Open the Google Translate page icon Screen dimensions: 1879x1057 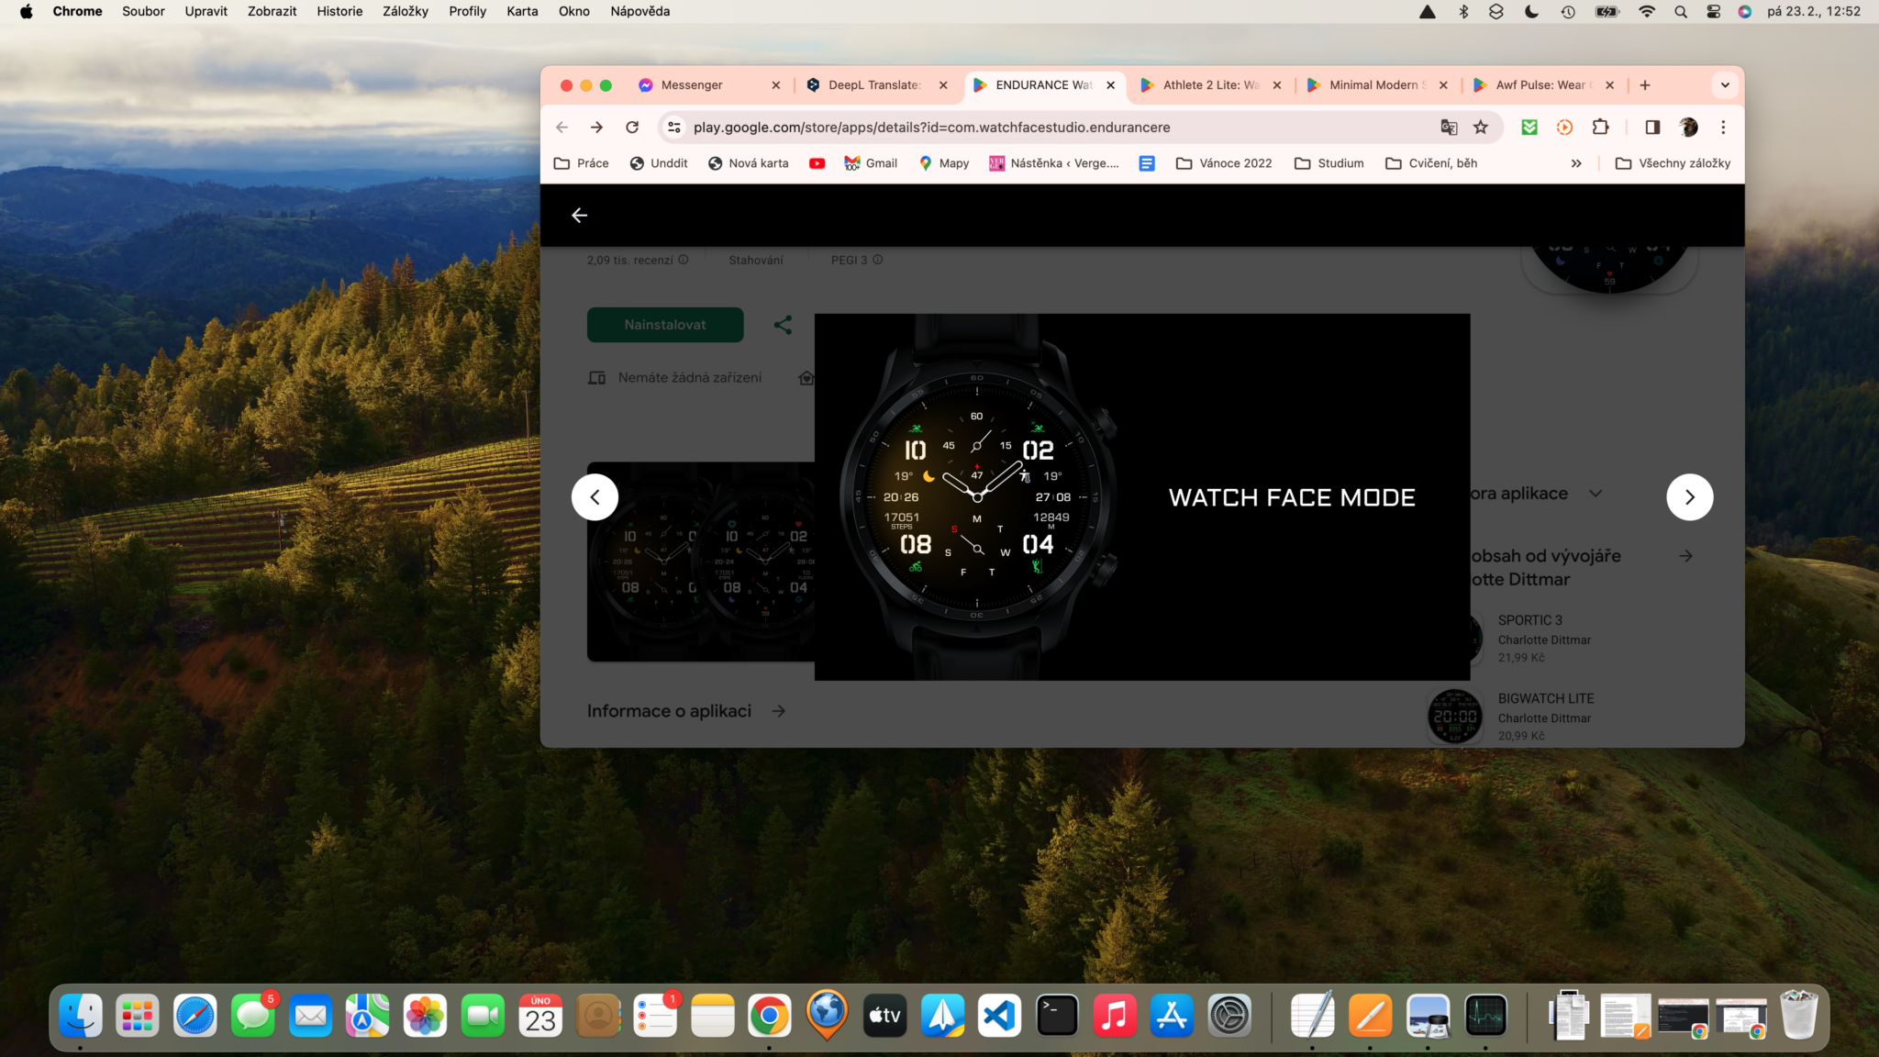(1449, 128)
